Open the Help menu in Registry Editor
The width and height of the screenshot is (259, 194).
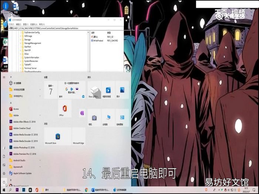[x=42, y=24]
